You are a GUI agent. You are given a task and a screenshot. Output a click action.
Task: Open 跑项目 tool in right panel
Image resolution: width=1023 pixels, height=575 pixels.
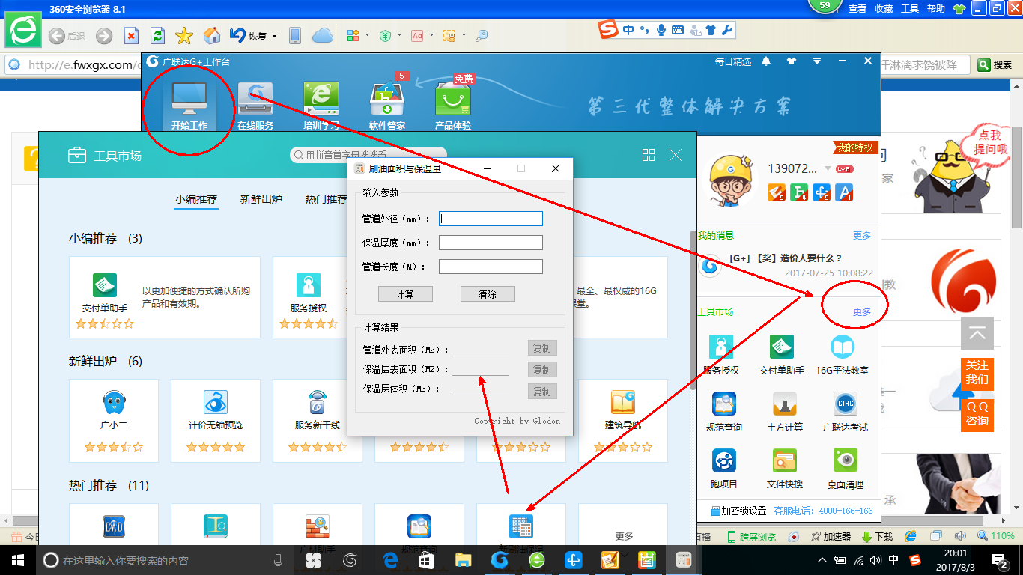point(723,469)
